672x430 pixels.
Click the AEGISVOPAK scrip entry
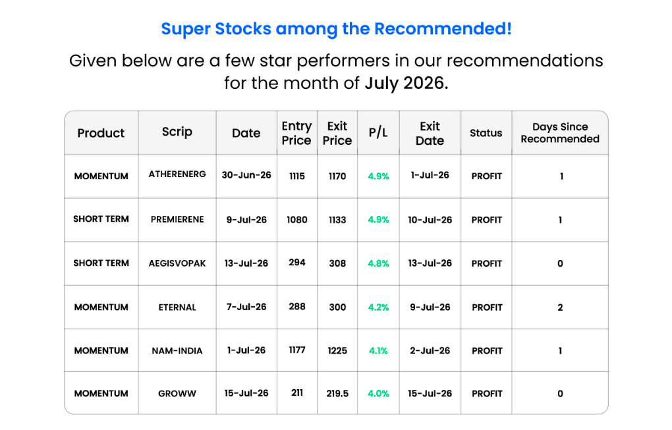point(177,263)
